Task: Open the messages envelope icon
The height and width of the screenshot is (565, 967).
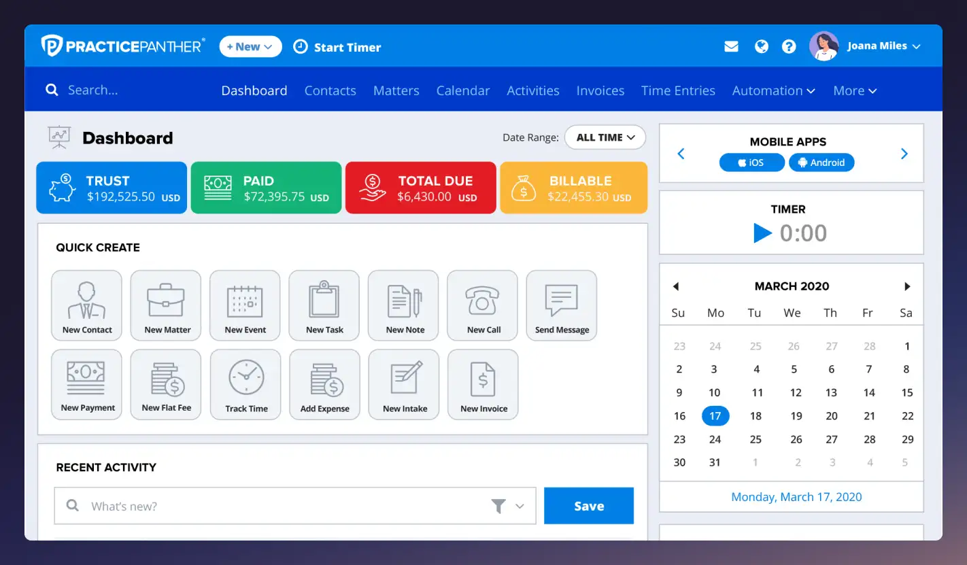Action: point(731,46)
